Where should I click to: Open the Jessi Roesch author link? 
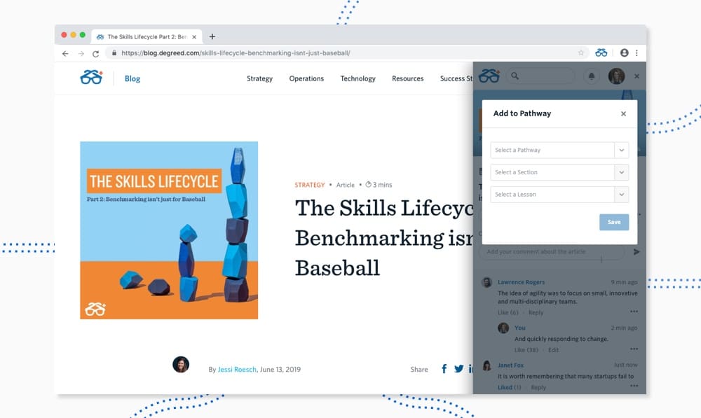pyautogui.click(x=237, y=370)
